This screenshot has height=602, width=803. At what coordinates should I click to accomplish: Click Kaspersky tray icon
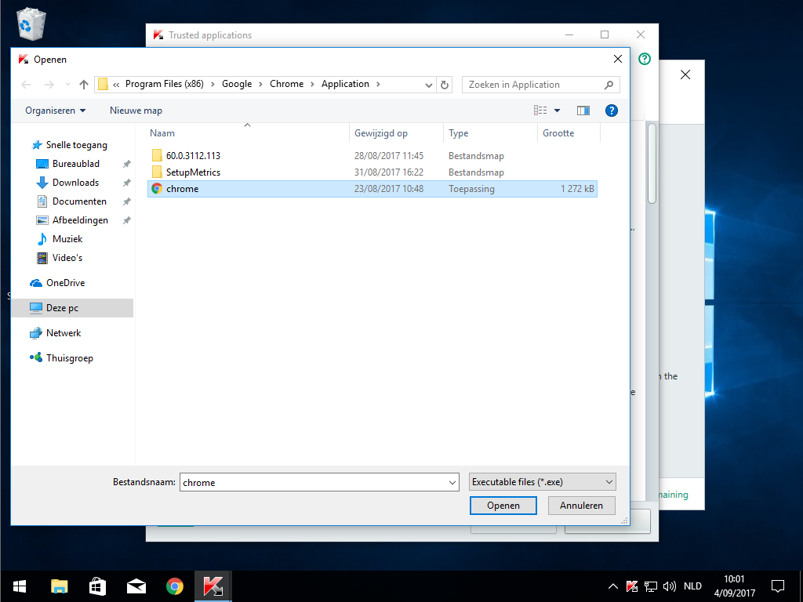[632, 586]
